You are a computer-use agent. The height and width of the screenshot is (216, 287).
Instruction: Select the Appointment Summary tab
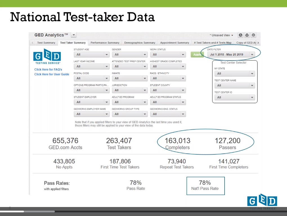click(174, 43)
